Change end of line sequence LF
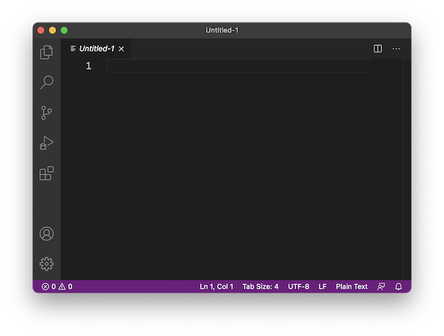 tap(322, 287)
